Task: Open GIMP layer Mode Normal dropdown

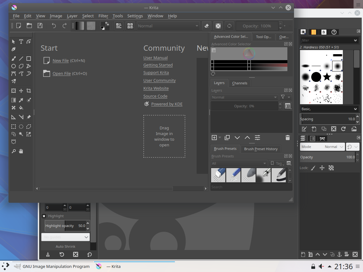Action: coord(322,147)
